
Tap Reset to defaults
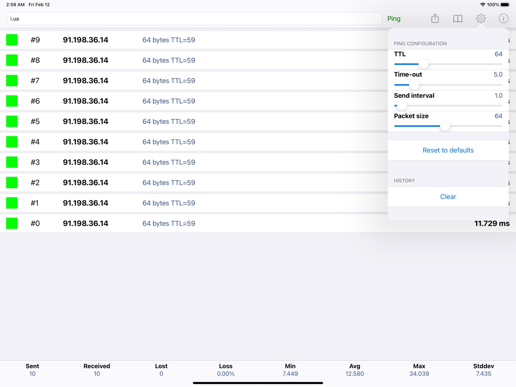(448, 150)
